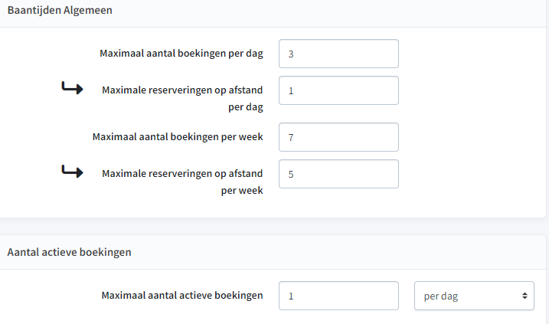The image size is (549, 324).
Task: Click the up-down caret in the per dag select
Action: click(524, 296)
